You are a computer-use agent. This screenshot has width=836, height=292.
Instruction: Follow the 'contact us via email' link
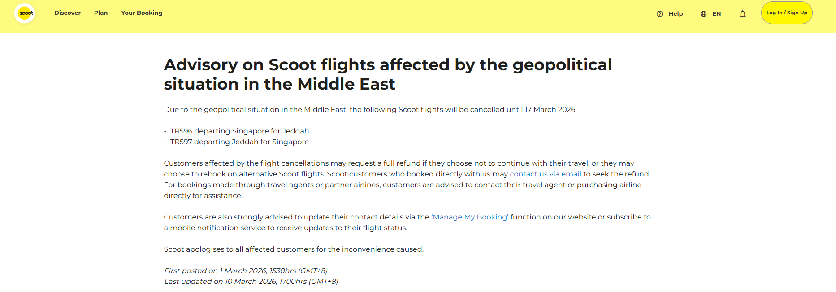545,174
